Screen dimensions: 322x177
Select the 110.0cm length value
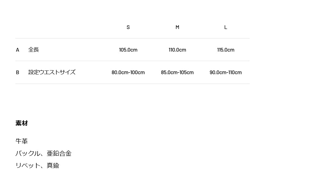coord(177,50)
